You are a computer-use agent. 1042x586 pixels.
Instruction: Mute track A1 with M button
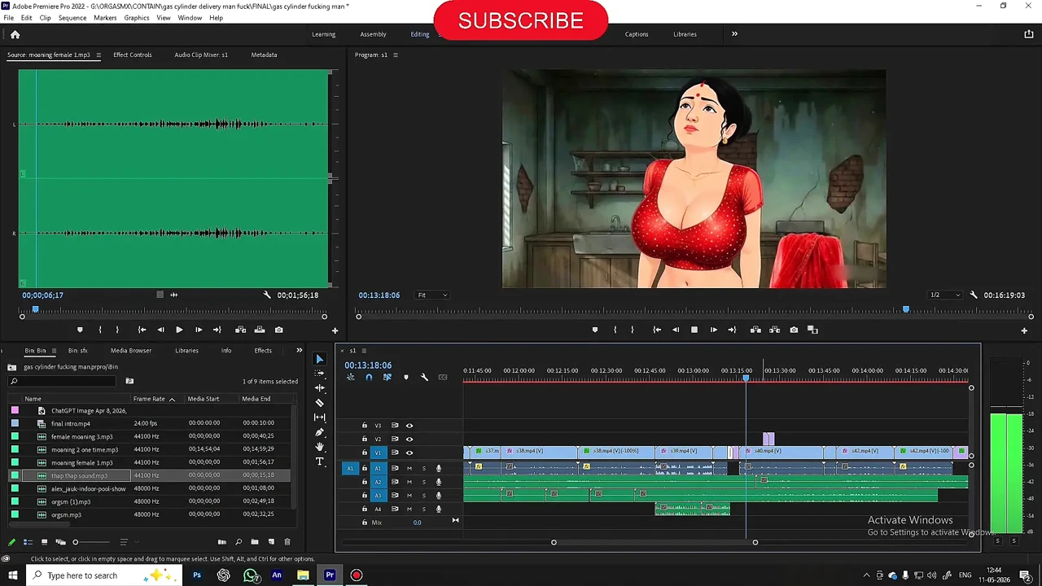tap(409, 468)
